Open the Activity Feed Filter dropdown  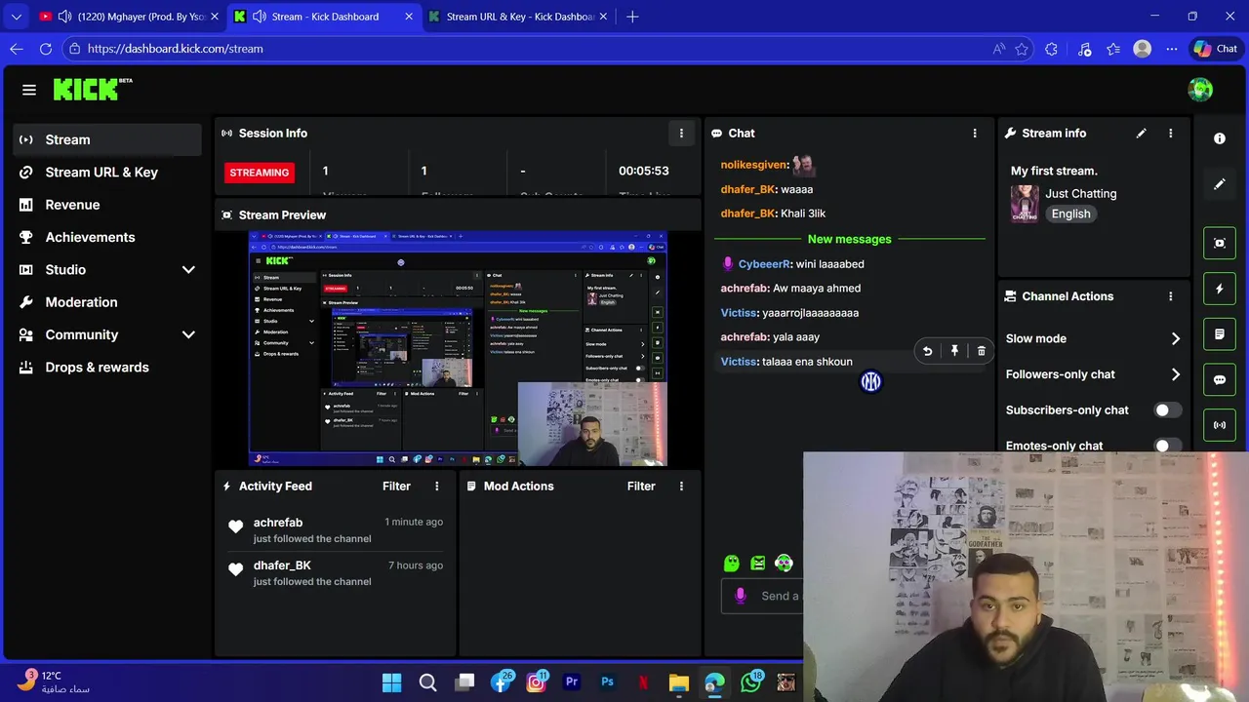pos(396,487)
